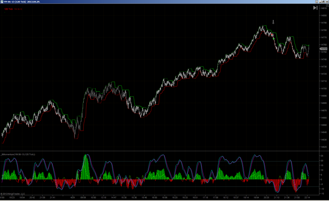This screenshot has height=201, width=329.
Task: Click the red '120 Tick' chart label
Action: pyautogui.click(x=9, y=9)
